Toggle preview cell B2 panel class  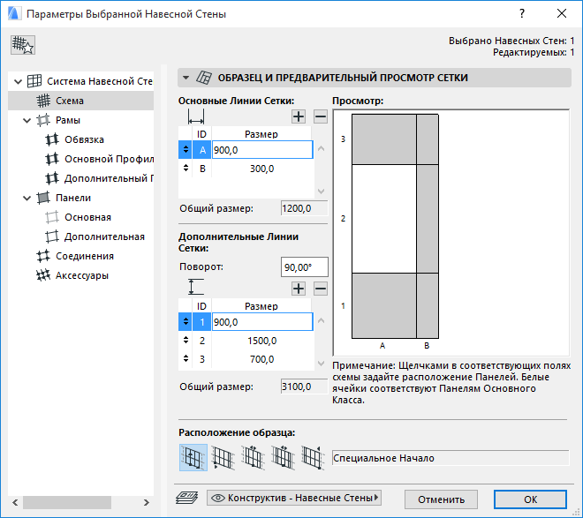(428, 219)
